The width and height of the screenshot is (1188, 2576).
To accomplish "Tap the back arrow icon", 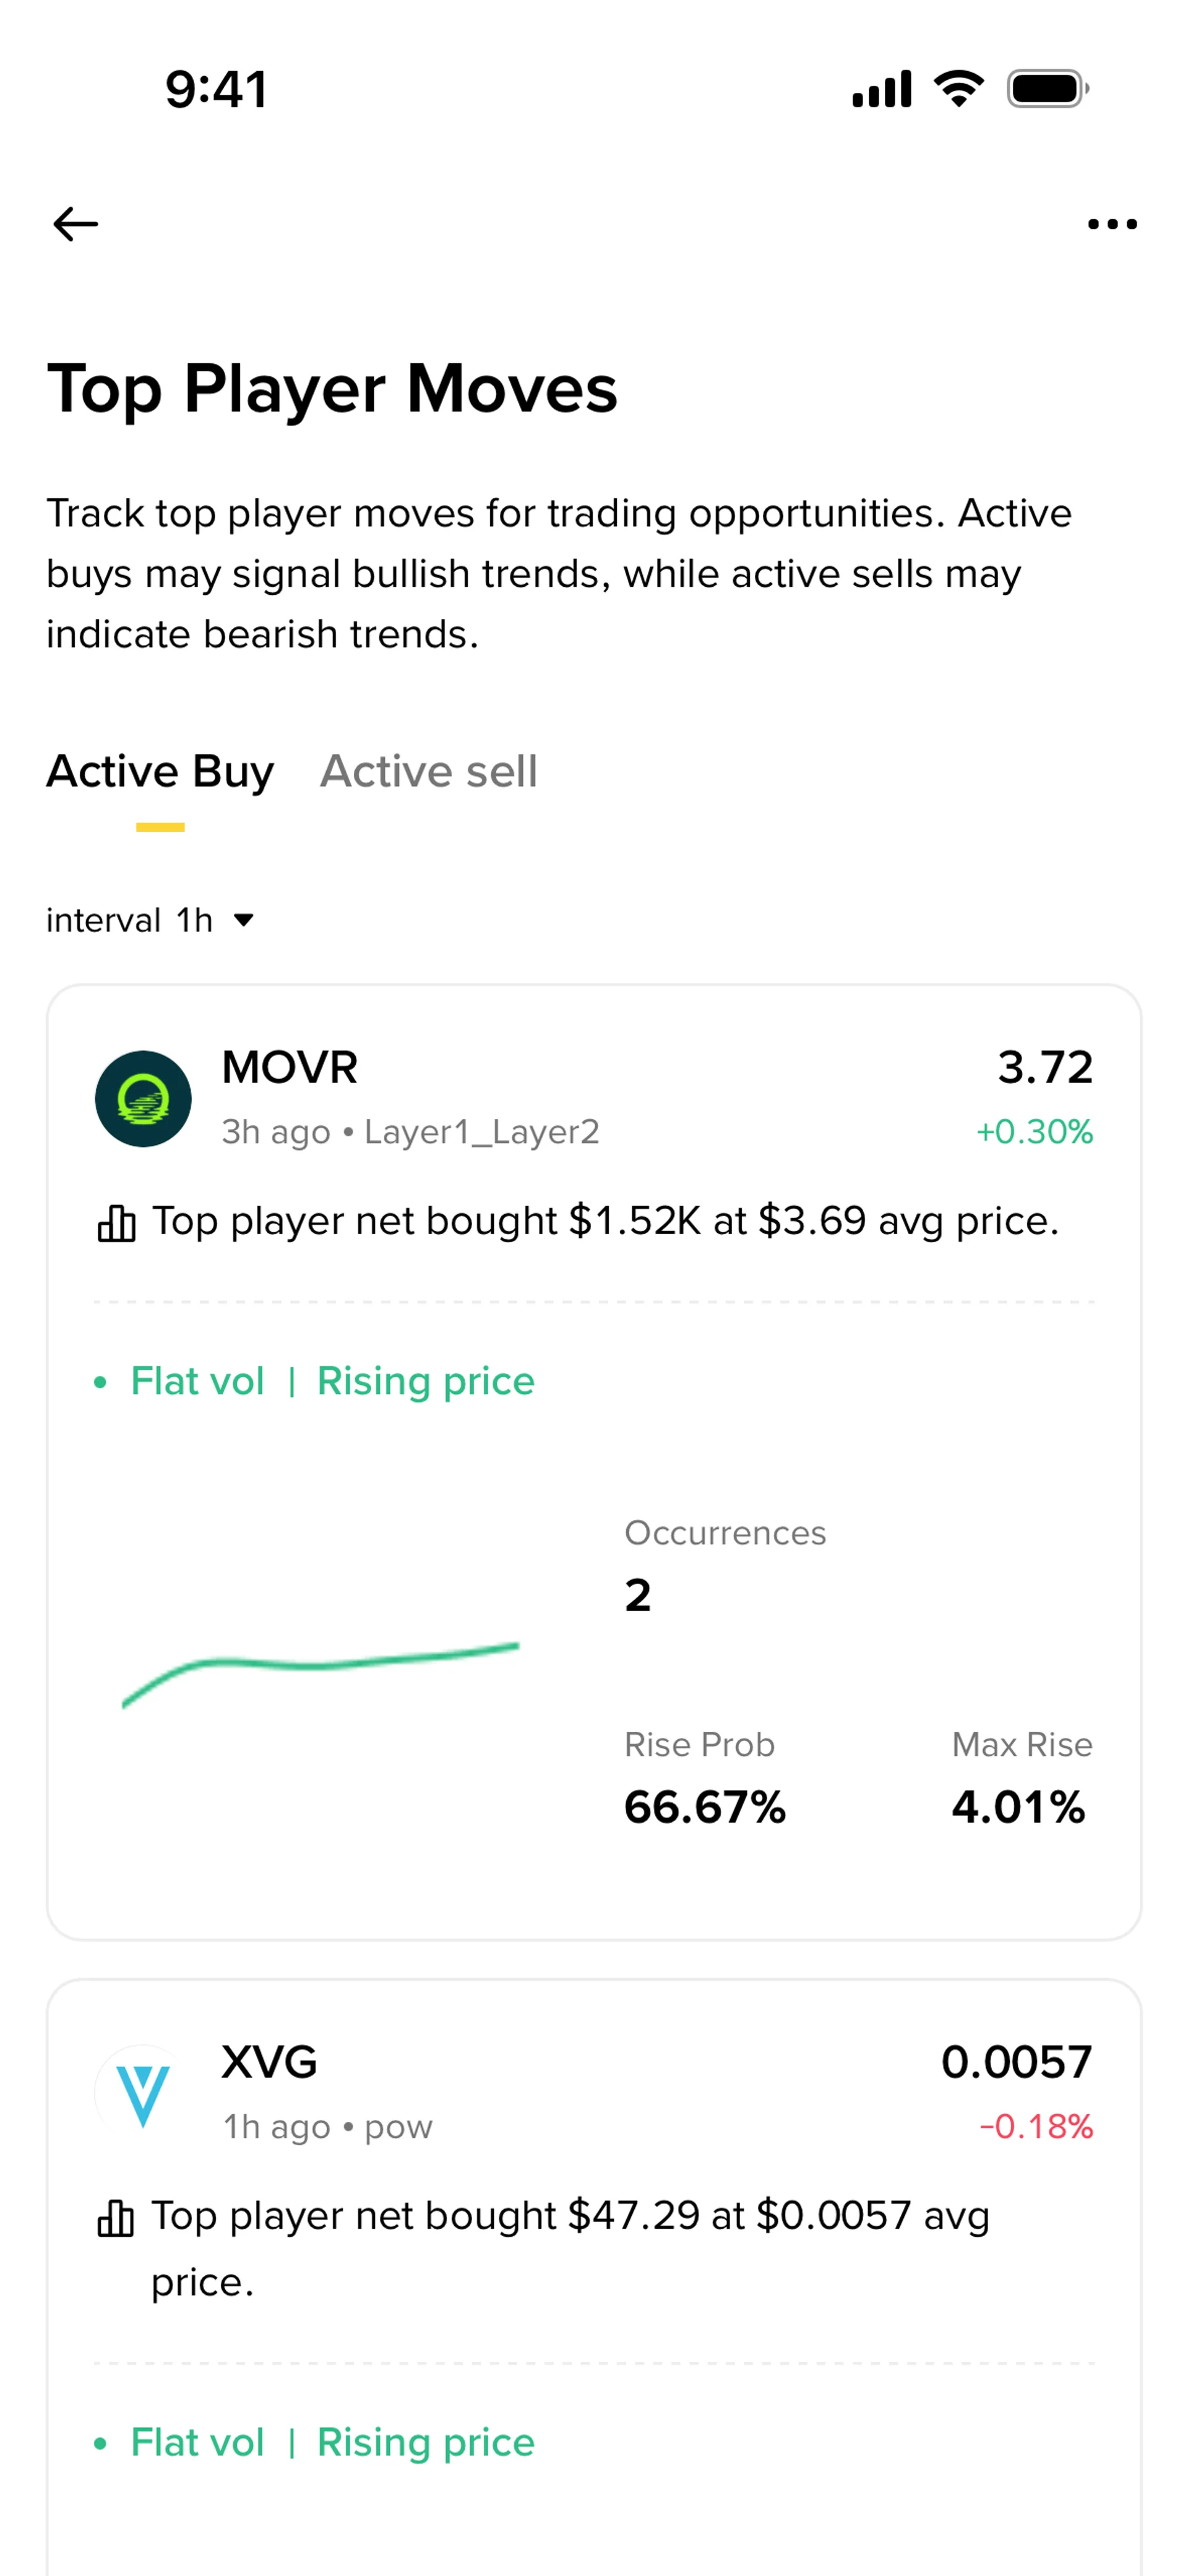I will (x=76, y=224).
